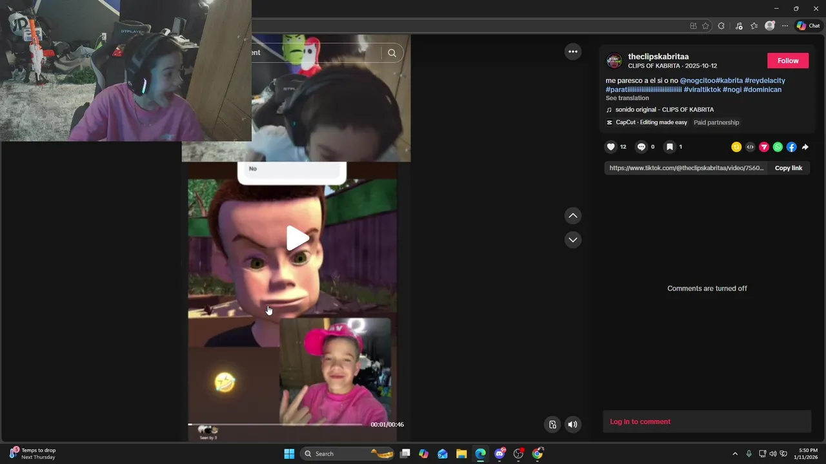Click the Paid partnership label
The width and height of the screenshot is (826, 464).
(x=716, y=122)
